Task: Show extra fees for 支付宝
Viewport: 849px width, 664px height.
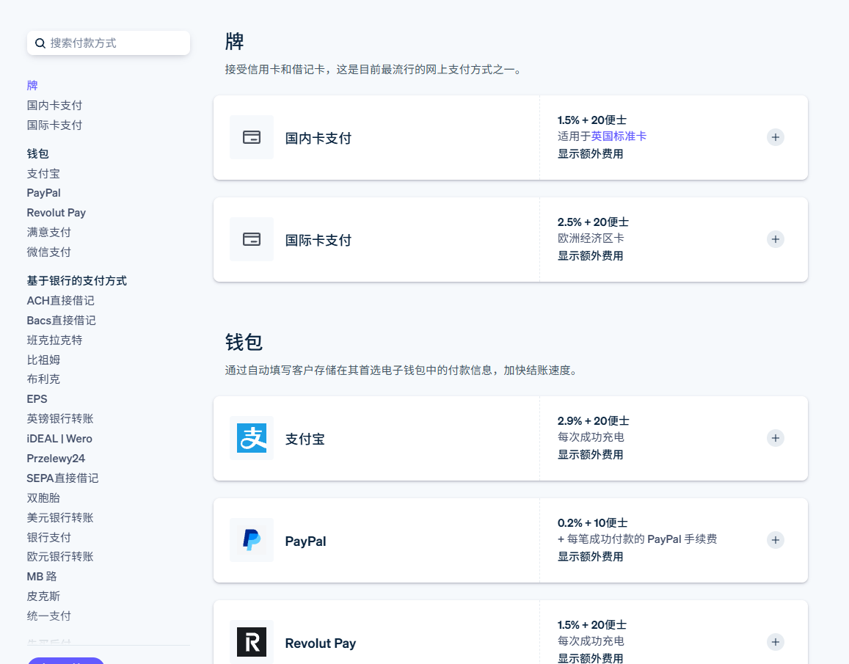Action: click(x=590, y=454)
